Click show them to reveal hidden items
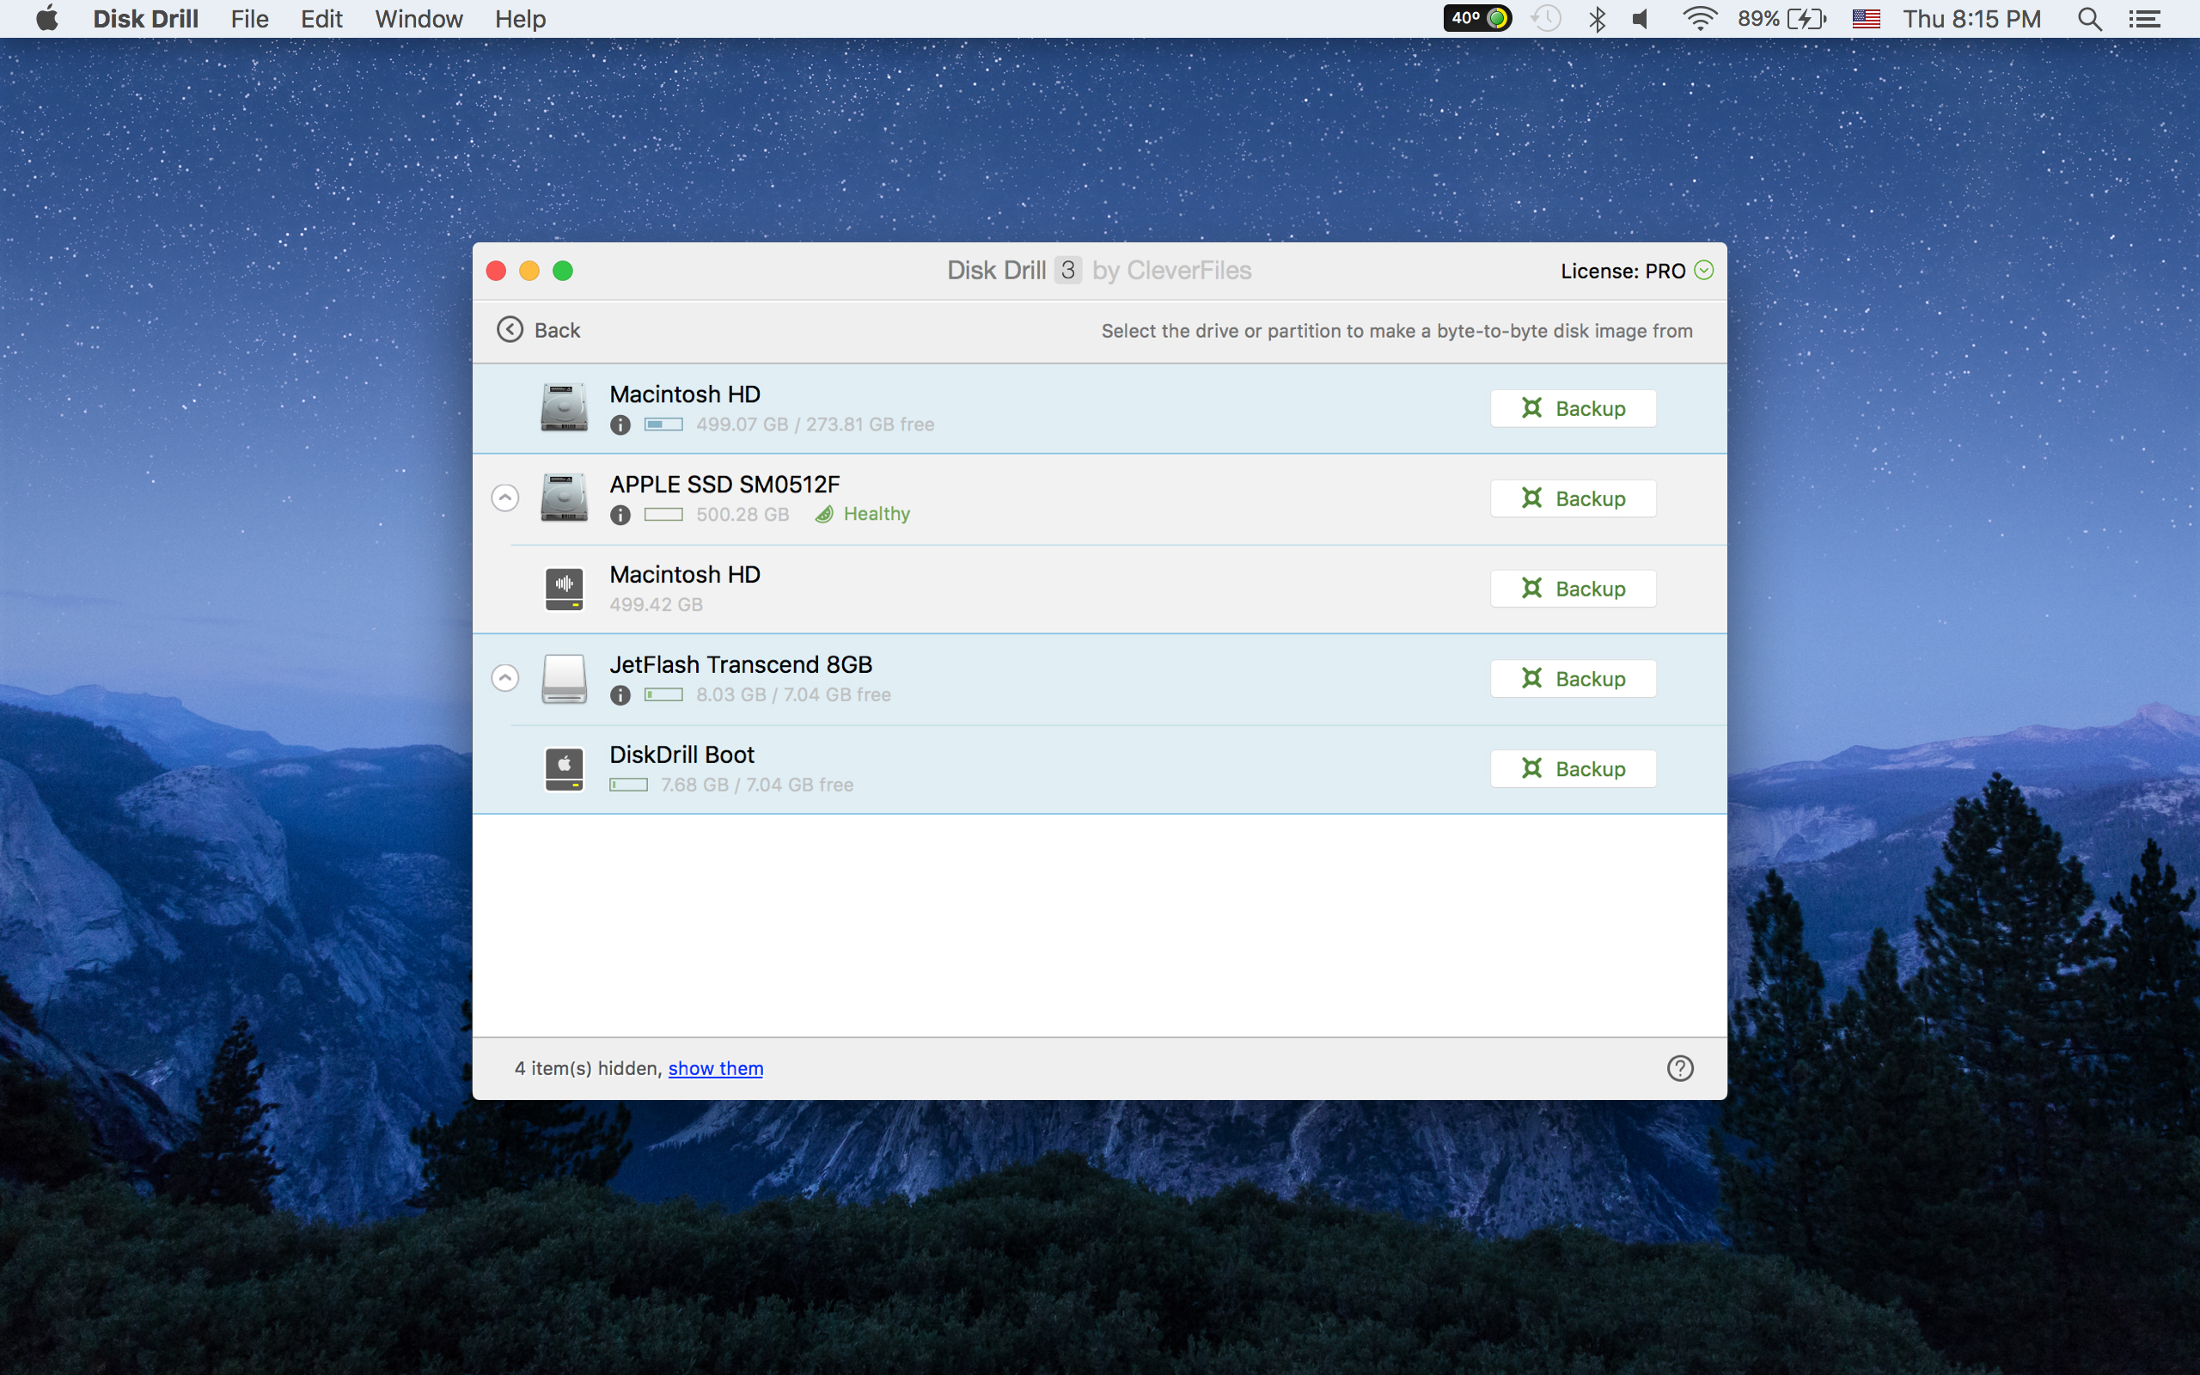 click(712, 1067)
